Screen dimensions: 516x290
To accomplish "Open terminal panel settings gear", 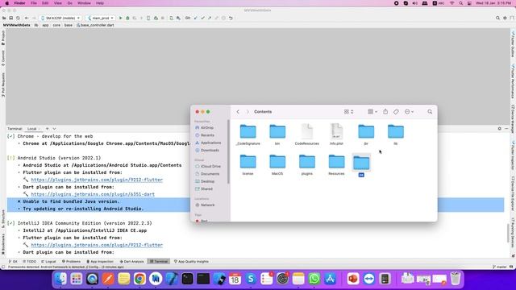I will tap(499, 129).
